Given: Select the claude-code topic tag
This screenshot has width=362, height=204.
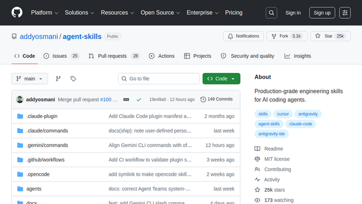Looking at the screenshot, I should pos(300,124).
